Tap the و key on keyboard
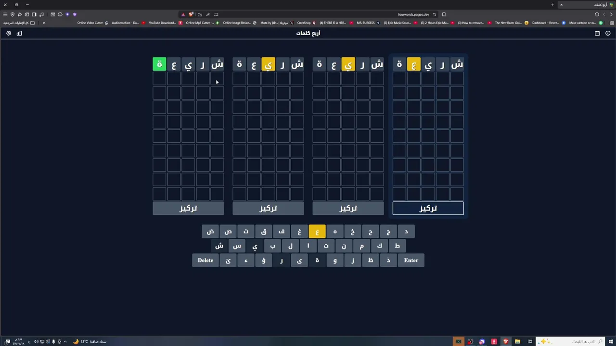Image resolution: width=616 pixels, height=346 pixels. (335, 260)
